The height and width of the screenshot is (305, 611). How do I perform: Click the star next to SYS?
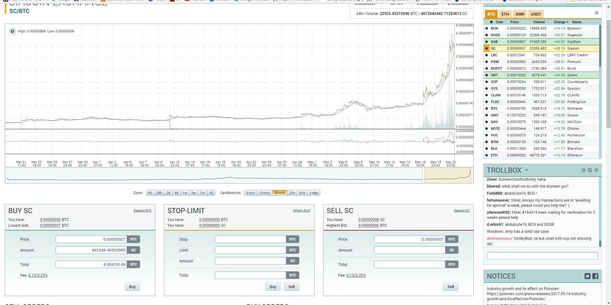pos(487,88)
